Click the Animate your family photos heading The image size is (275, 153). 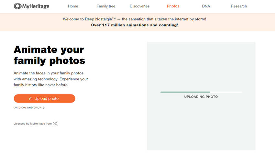pyautogui.click(x=49, y=55)
